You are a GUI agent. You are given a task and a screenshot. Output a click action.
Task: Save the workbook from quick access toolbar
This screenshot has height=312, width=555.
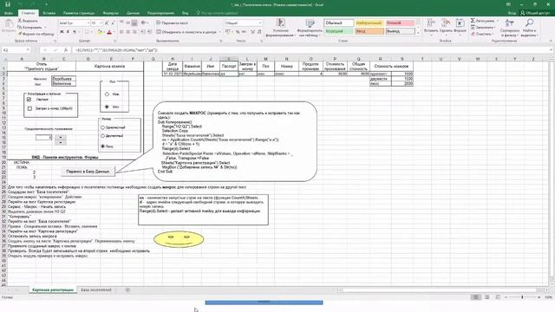8,4
